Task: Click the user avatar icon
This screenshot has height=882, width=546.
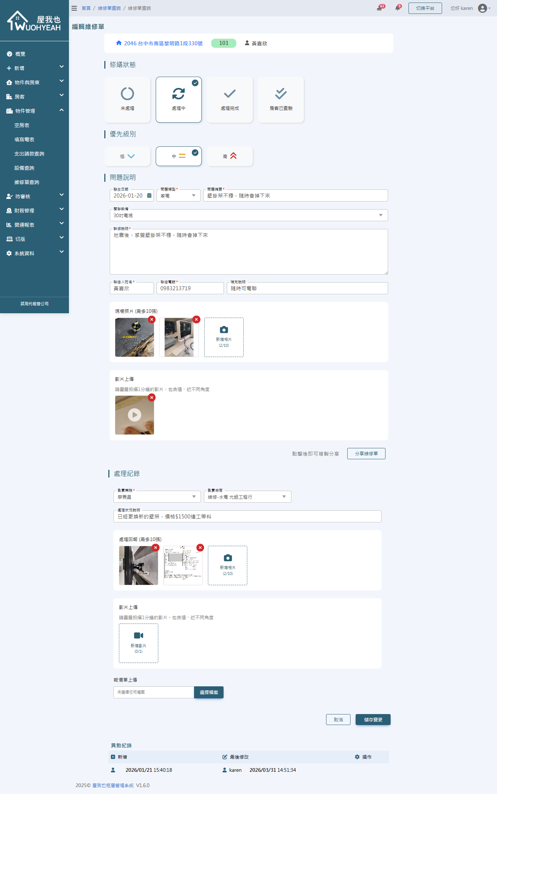Action: click(x=482, y=8)
